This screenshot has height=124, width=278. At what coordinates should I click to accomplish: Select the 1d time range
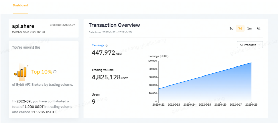231,28
